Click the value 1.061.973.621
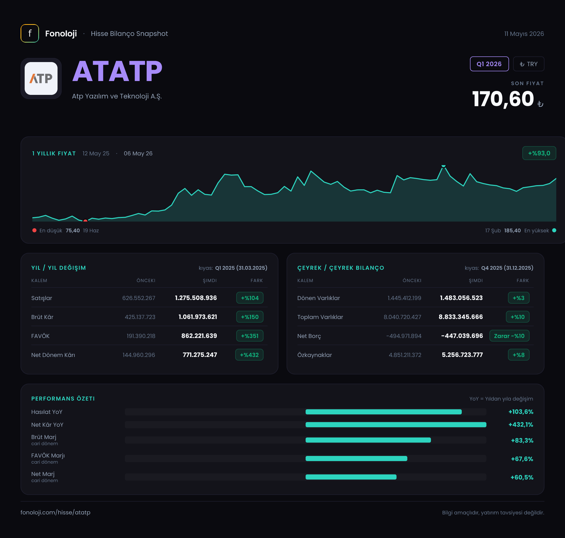565x538 pixels. click(197, 317)
